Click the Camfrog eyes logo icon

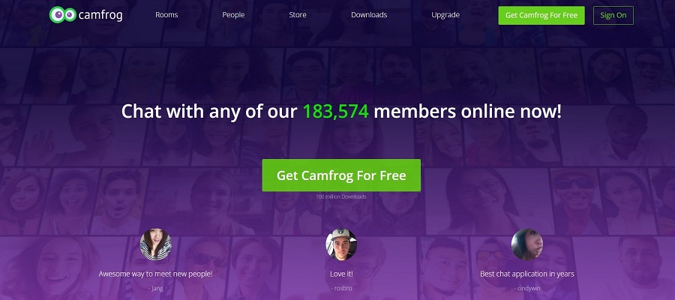click(63, 15)
